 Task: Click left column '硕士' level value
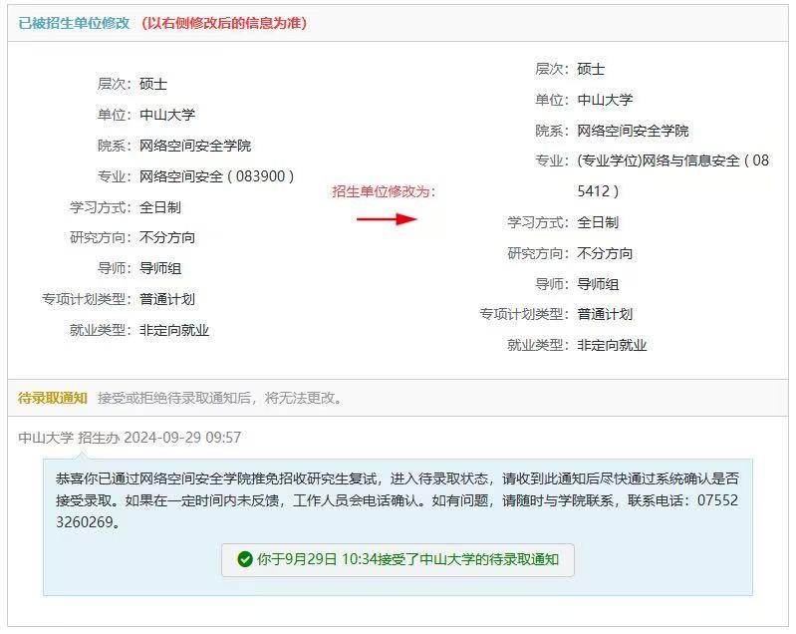(153, 84)
